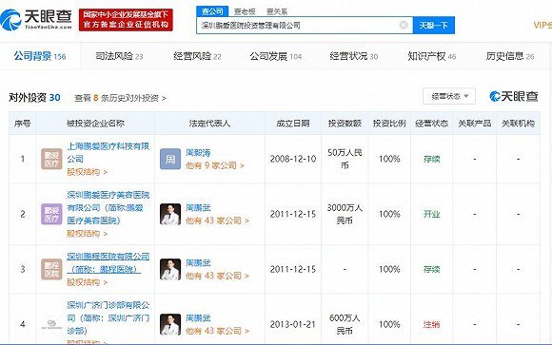
Task: View 周毅涛's 9 companies
Action: click(215, 165)
